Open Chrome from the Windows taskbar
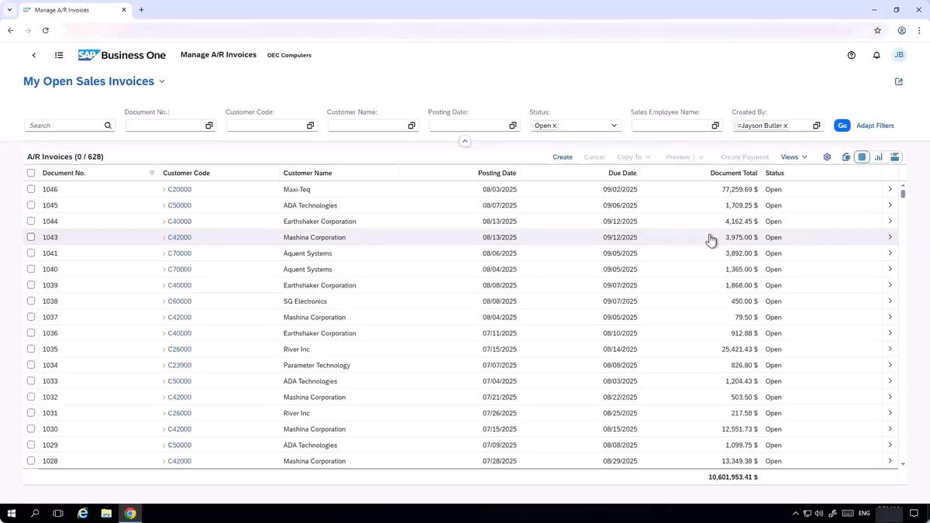This screenshot has height=523, width=930. pos(130,513)
